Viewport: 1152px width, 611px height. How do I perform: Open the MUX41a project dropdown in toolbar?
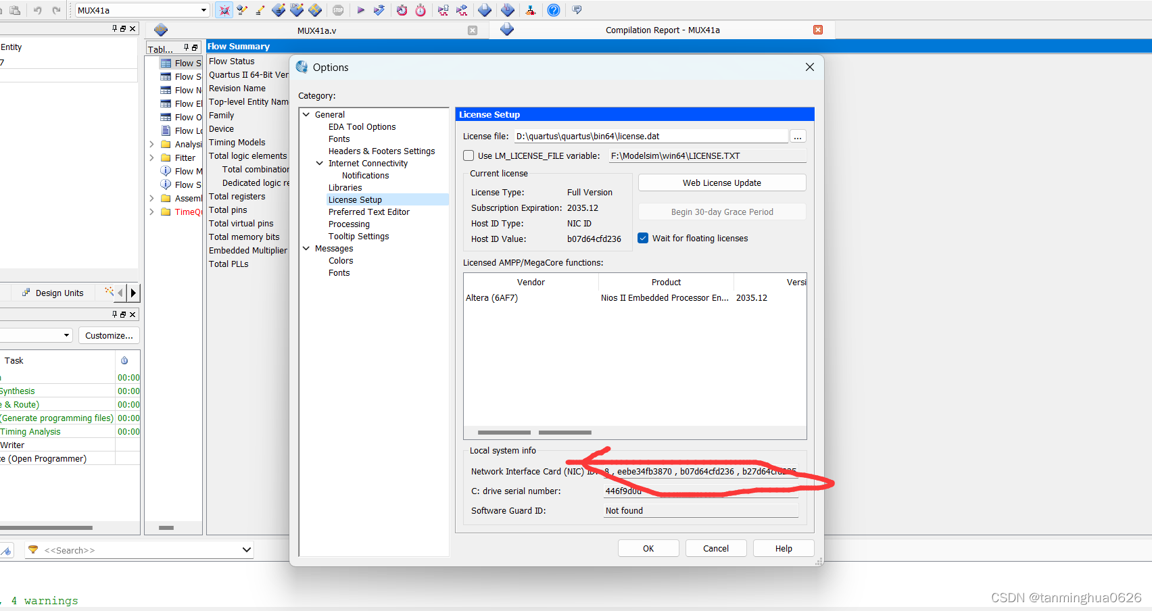203,10
